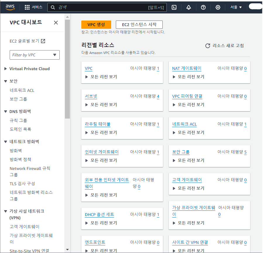Image resolution: width=263 pixels, height=253 pixels.
Task: Open the 인터넷 게이트웨이 resource link
Action: click(x=102, y=152)
